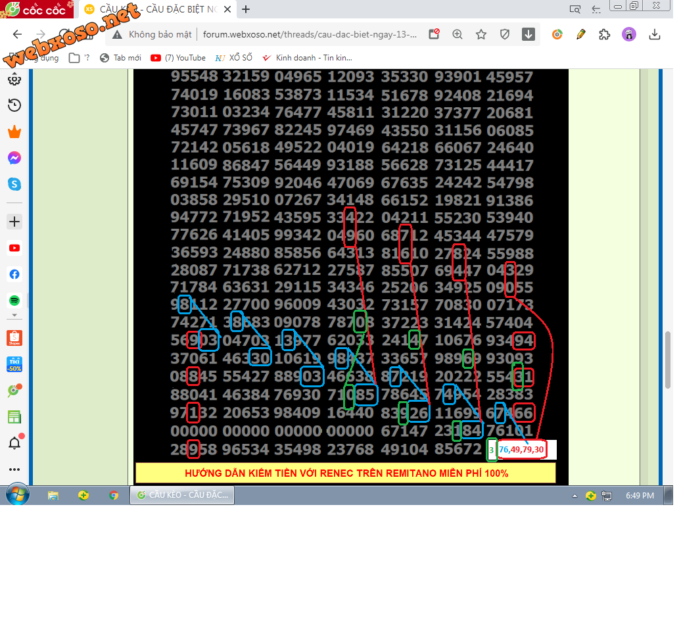
Task: Open Messenger from the sidebar
Action: tap(14, 159)
